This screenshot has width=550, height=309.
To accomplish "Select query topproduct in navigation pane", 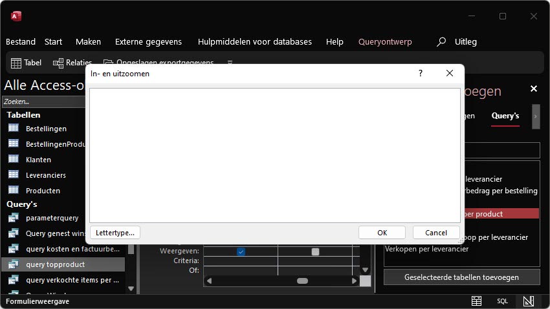I will click(55, 264).
